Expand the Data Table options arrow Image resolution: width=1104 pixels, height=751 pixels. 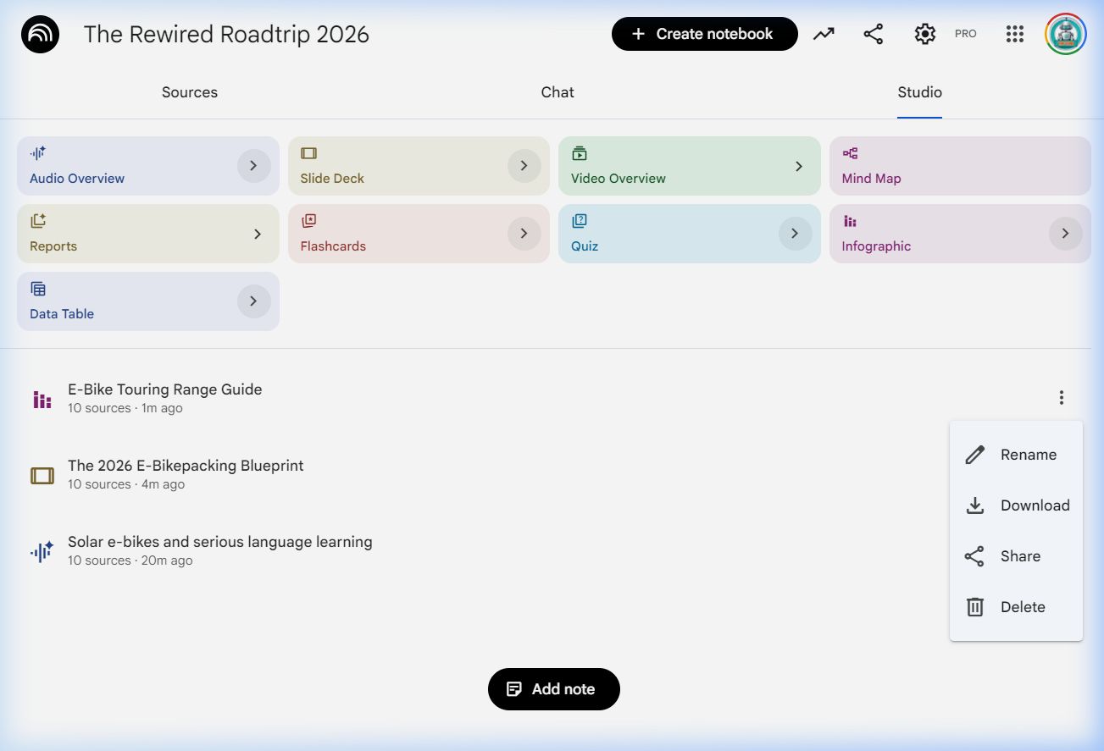pyautogui.click(x=253, y=301)
